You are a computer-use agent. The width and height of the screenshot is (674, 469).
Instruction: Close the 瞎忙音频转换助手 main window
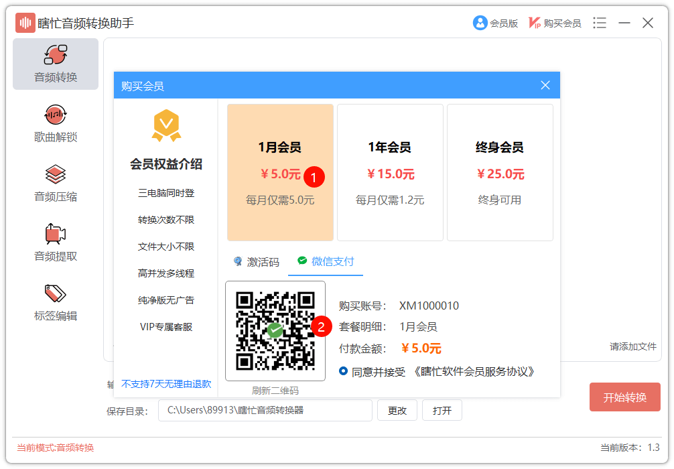pos(648,23)
